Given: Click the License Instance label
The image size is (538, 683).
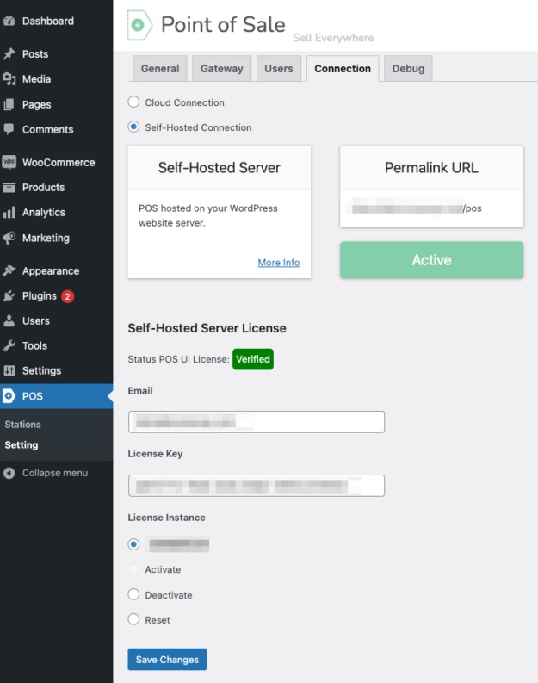Looking at the screenshot, I should 166,518.
